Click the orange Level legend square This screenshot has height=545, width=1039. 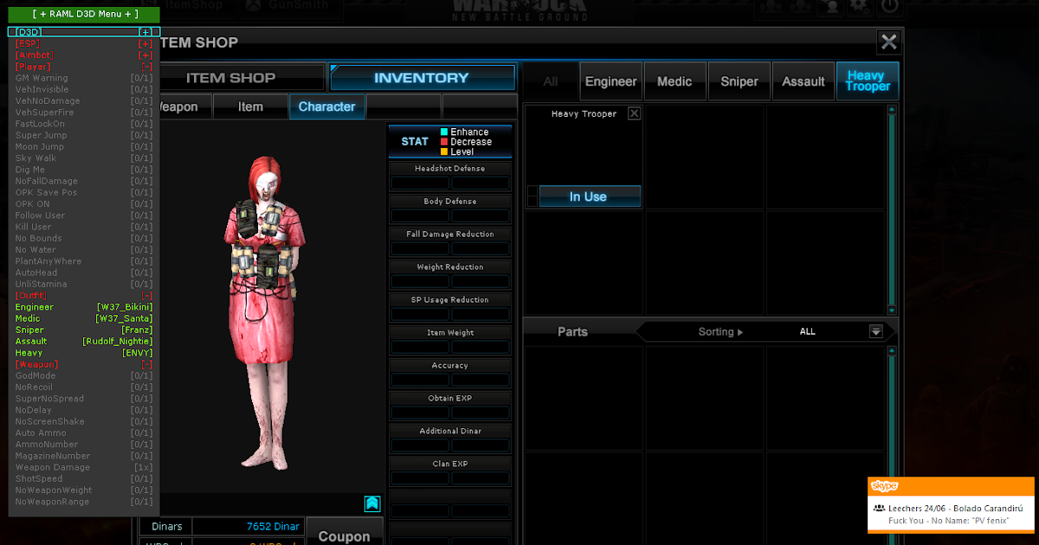(444, 151)
